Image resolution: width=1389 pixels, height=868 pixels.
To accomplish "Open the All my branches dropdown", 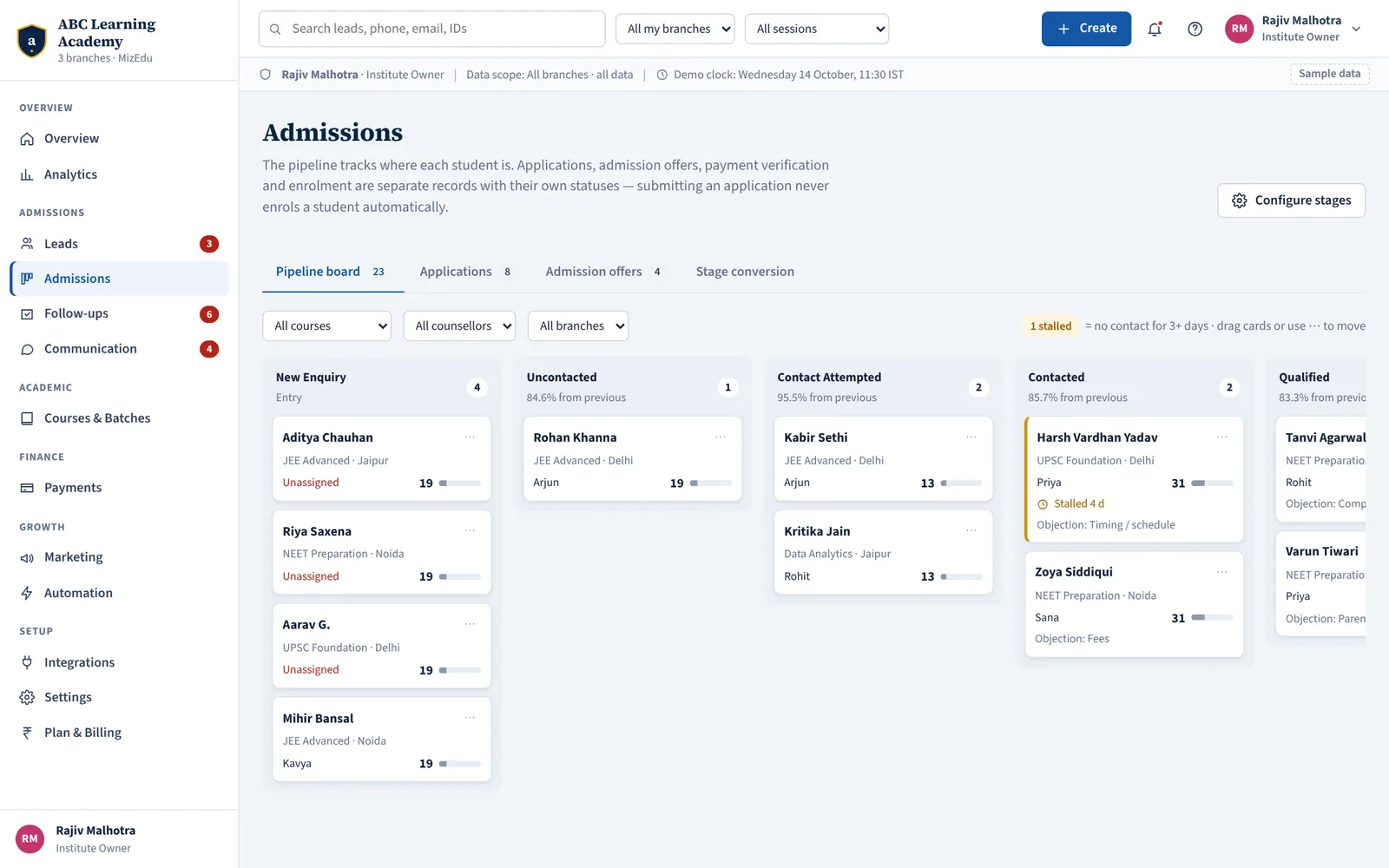I will (x=675, y=29).
